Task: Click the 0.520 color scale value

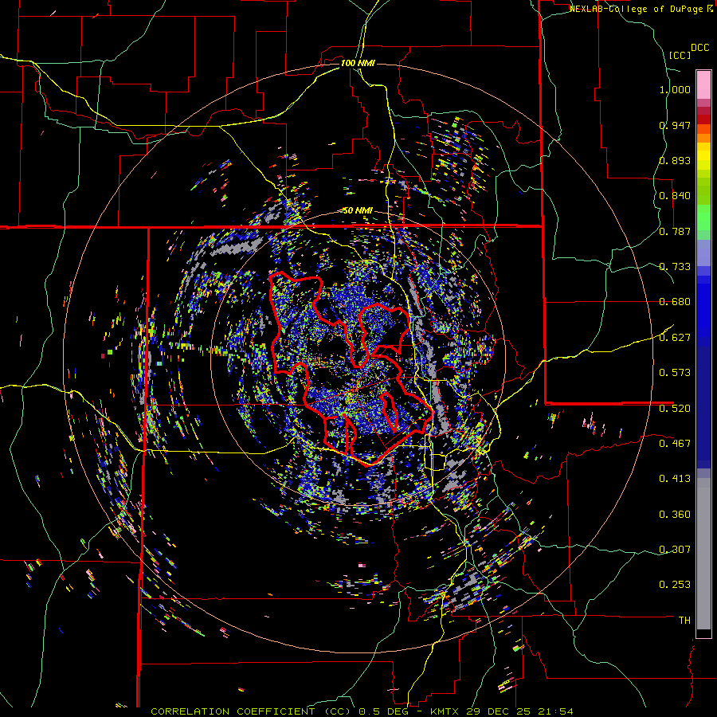Action: pos(675,408)
